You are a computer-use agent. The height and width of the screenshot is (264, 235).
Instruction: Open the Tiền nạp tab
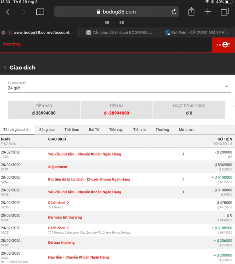[x=116, y=130]
